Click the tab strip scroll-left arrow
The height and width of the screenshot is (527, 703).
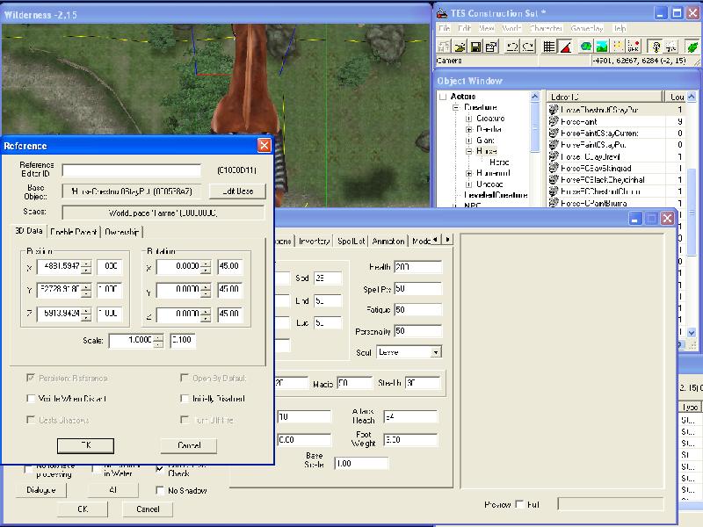point(436,240)
